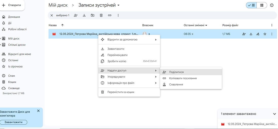Star the selected video file
Viewport: 278px width, 129px height.
[265, 34]
